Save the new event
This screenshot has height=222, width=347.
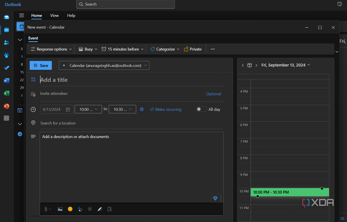pos(41,66)
